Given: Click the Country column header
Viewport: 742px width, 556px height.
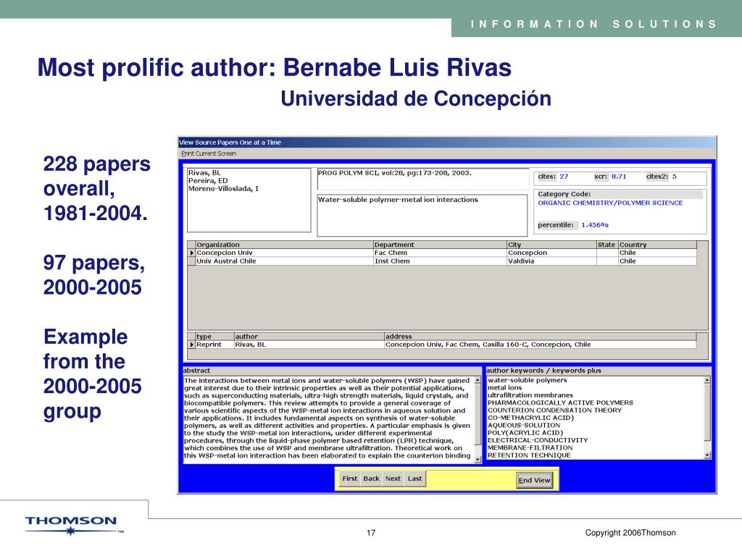Looking at the screenshot, I should (657, 245).
